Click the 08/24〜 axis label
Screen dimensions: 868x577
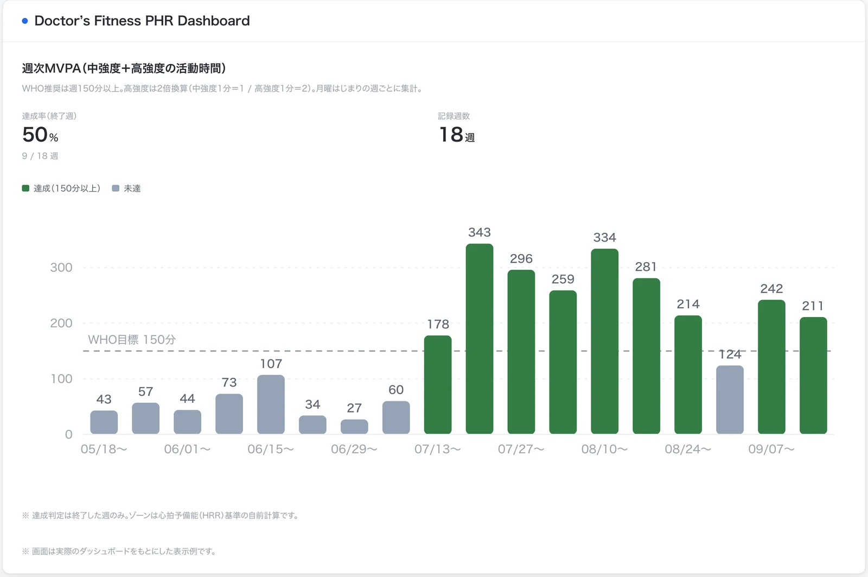[x=688, y=449]
